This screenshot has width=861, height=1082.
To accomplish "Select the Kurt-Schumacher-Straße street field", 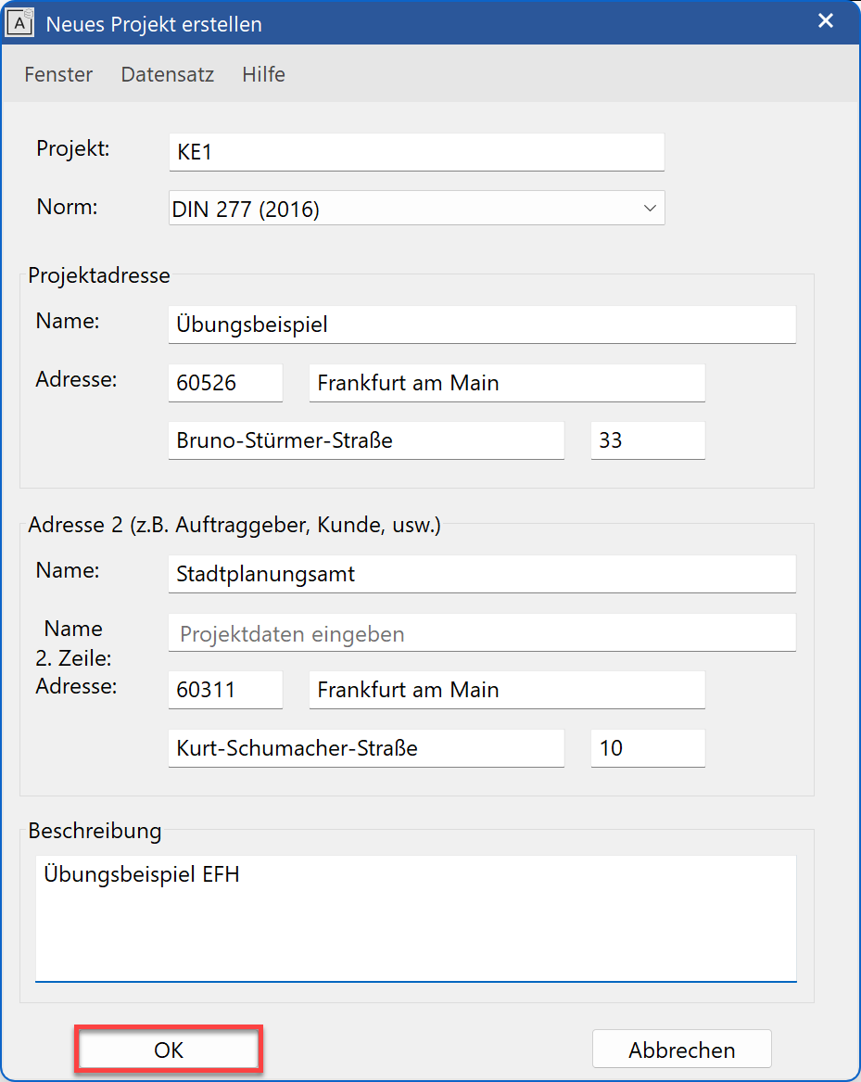I will (x=366, y=748).
